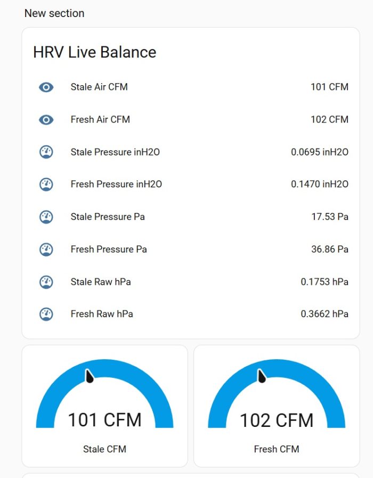The height and width of the screenshot is (478, 373).
Task: Open the Fresh Air CFM entity details
Action: [x=191, y=120]
